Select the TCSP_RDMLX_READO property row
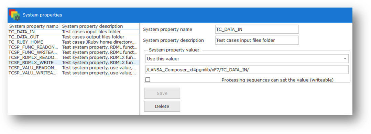 tap(73, 57)
